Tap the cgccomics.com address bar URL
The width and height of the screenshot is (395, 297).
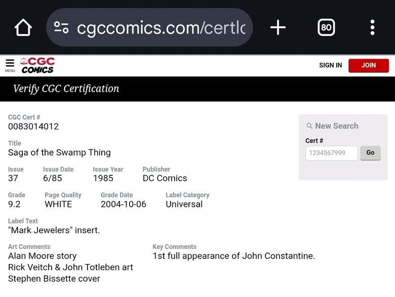click(x=161, y=28)
